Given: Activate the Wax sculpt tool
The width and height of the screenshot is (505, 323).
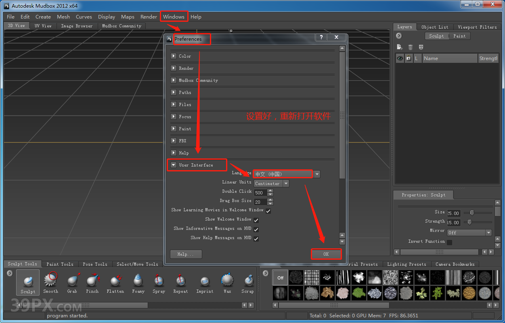Looking at the screenshot, I should click(x=227, y=281).
